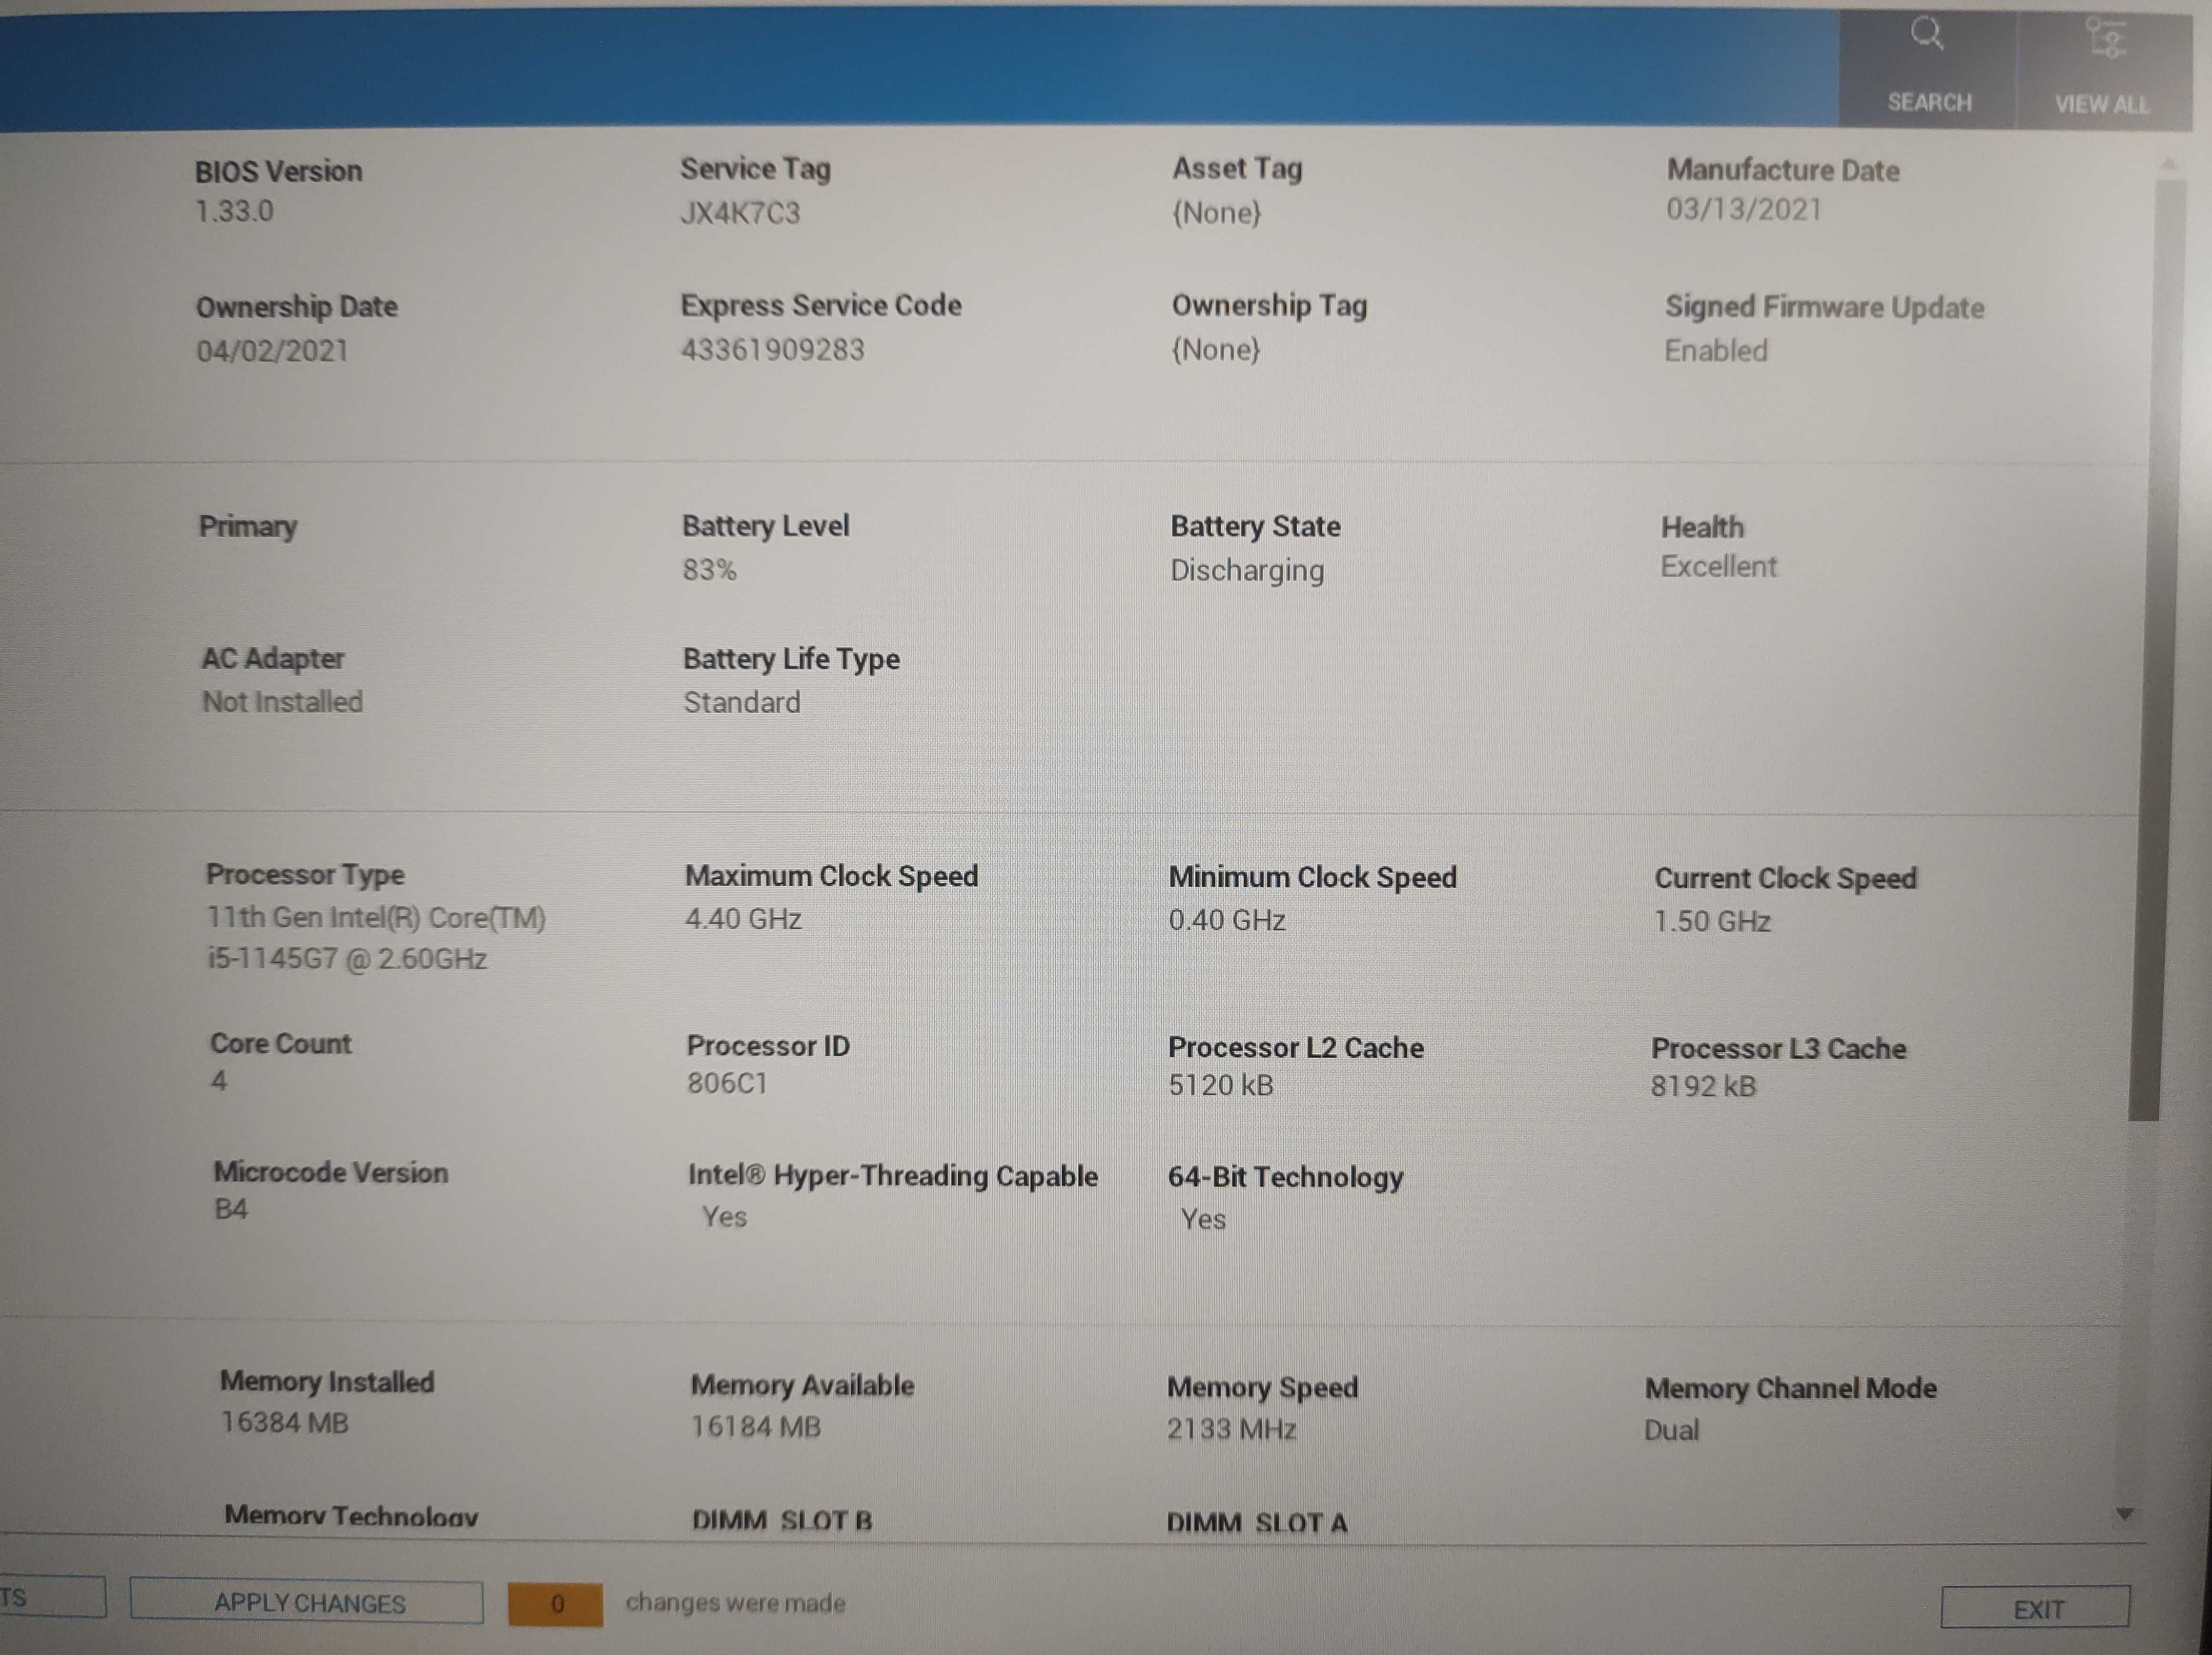This screenshot has width=2212, height=1655.
Task: Click Signed Firmware Update value Enabled
Action: click(1716, 351)
